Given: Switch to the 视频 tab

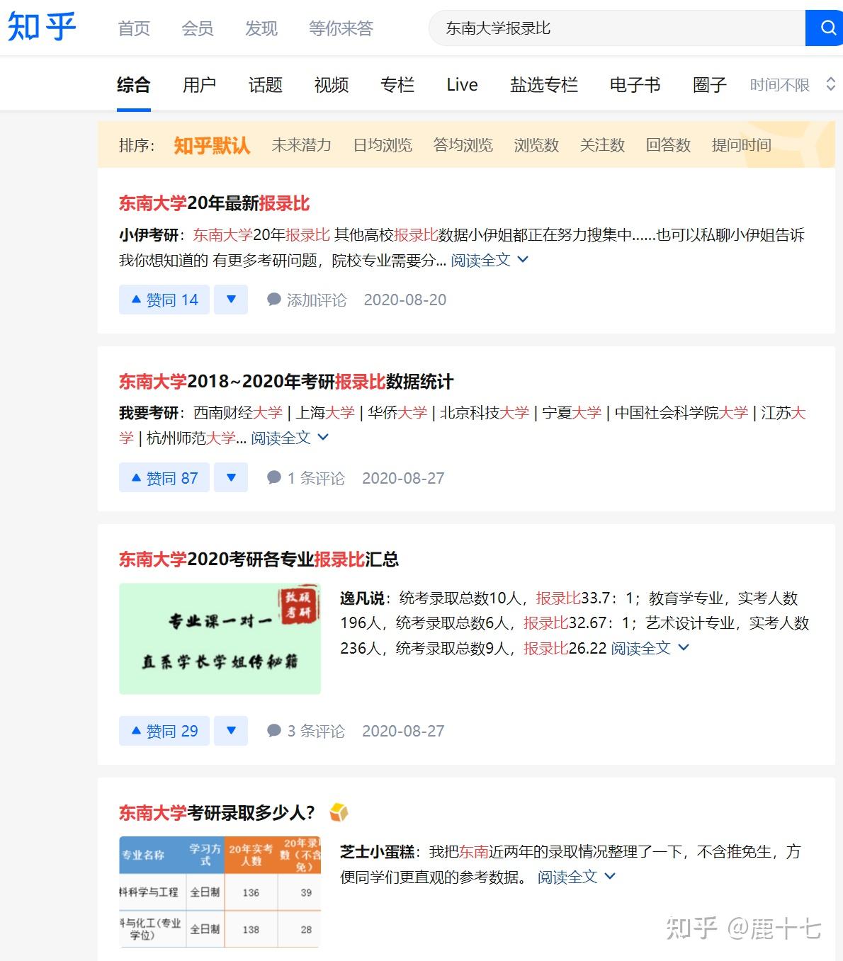Looking at the screenshot, I should tap(332, 85).
